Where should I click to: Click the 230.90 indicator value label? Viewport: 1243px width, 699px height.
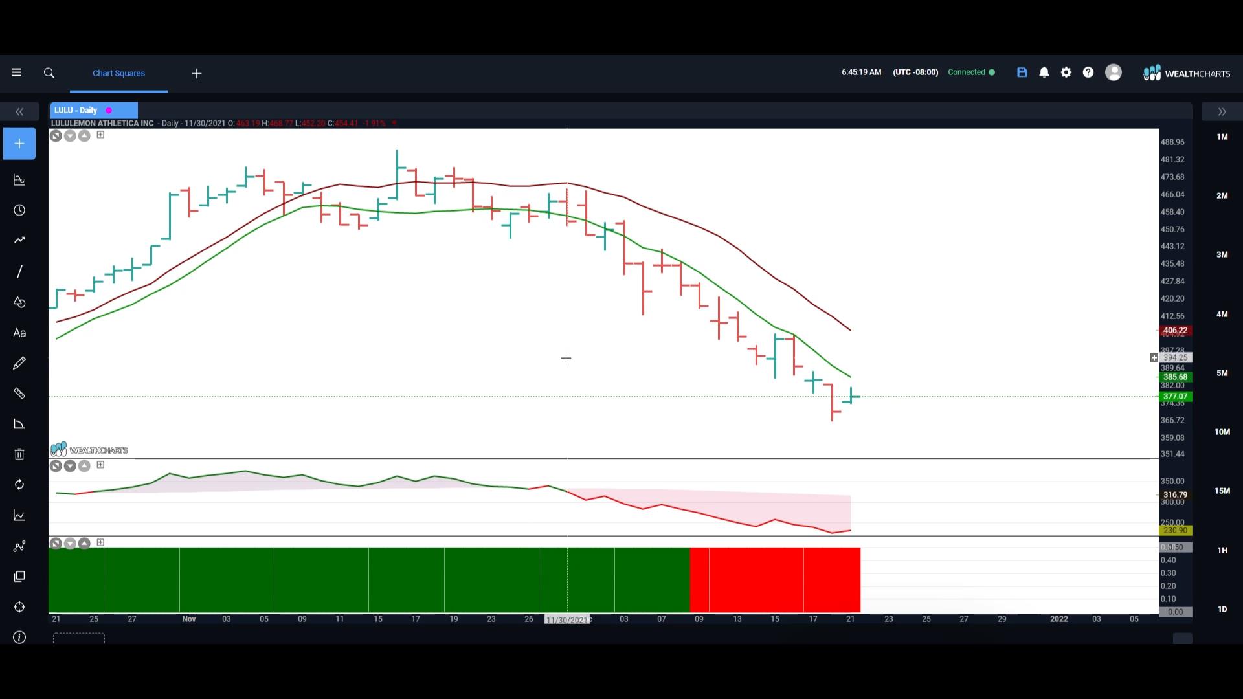(x=1175, y=531)
